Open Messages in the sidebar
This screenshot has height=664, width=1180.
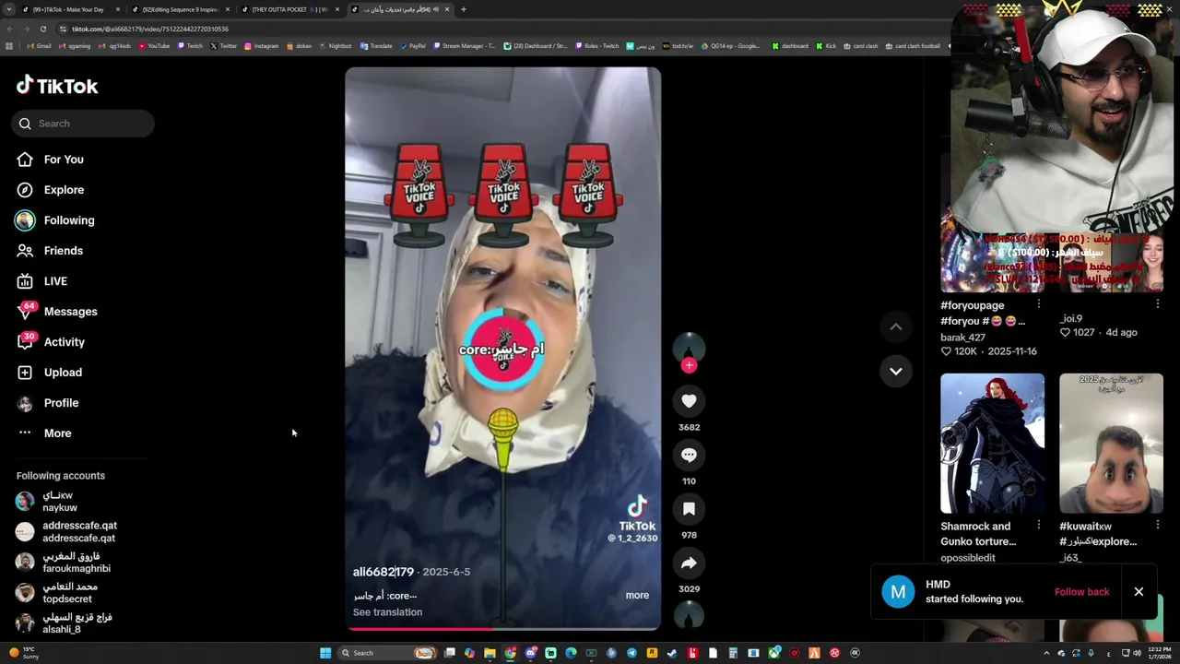(x=70, y=312)
